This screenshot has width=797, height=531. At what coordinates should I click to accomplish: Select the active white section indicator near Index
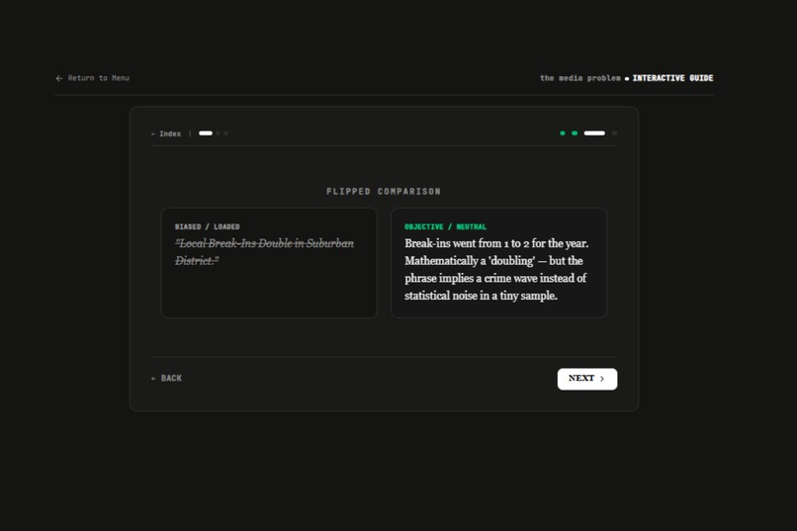(206, 133)
